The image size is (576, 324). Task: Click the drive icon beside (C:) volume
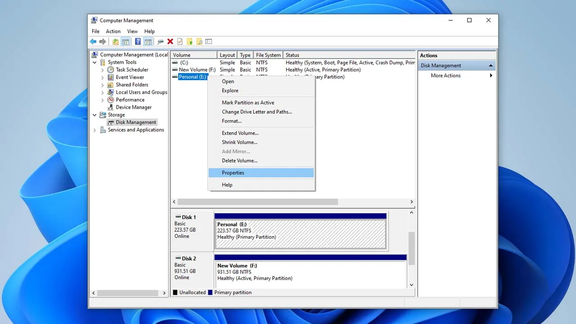pyautogui.click(x=175, y=63)
